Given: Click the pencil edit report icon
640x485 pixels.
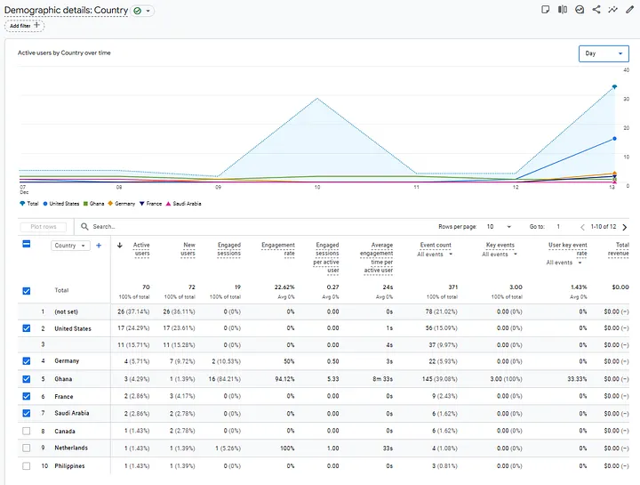Looking at the screenshot, I should tap(628, 10).
